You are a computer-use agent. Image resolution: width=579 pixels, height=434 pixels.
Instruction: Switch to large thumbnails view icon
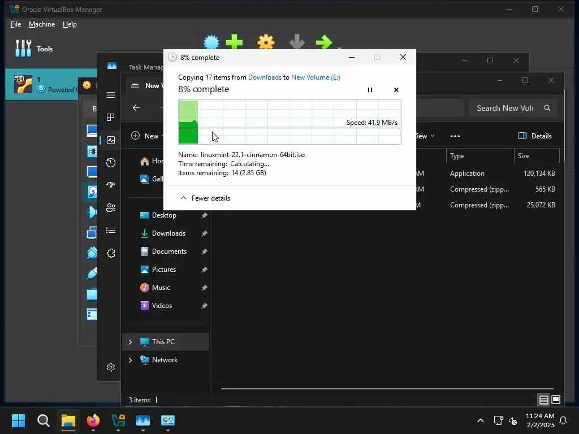(556, 400)
